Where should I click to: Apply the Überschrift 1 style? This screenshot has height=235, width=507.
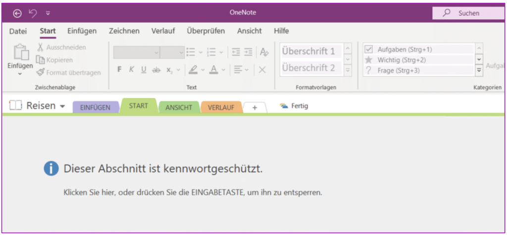point(311,51)
